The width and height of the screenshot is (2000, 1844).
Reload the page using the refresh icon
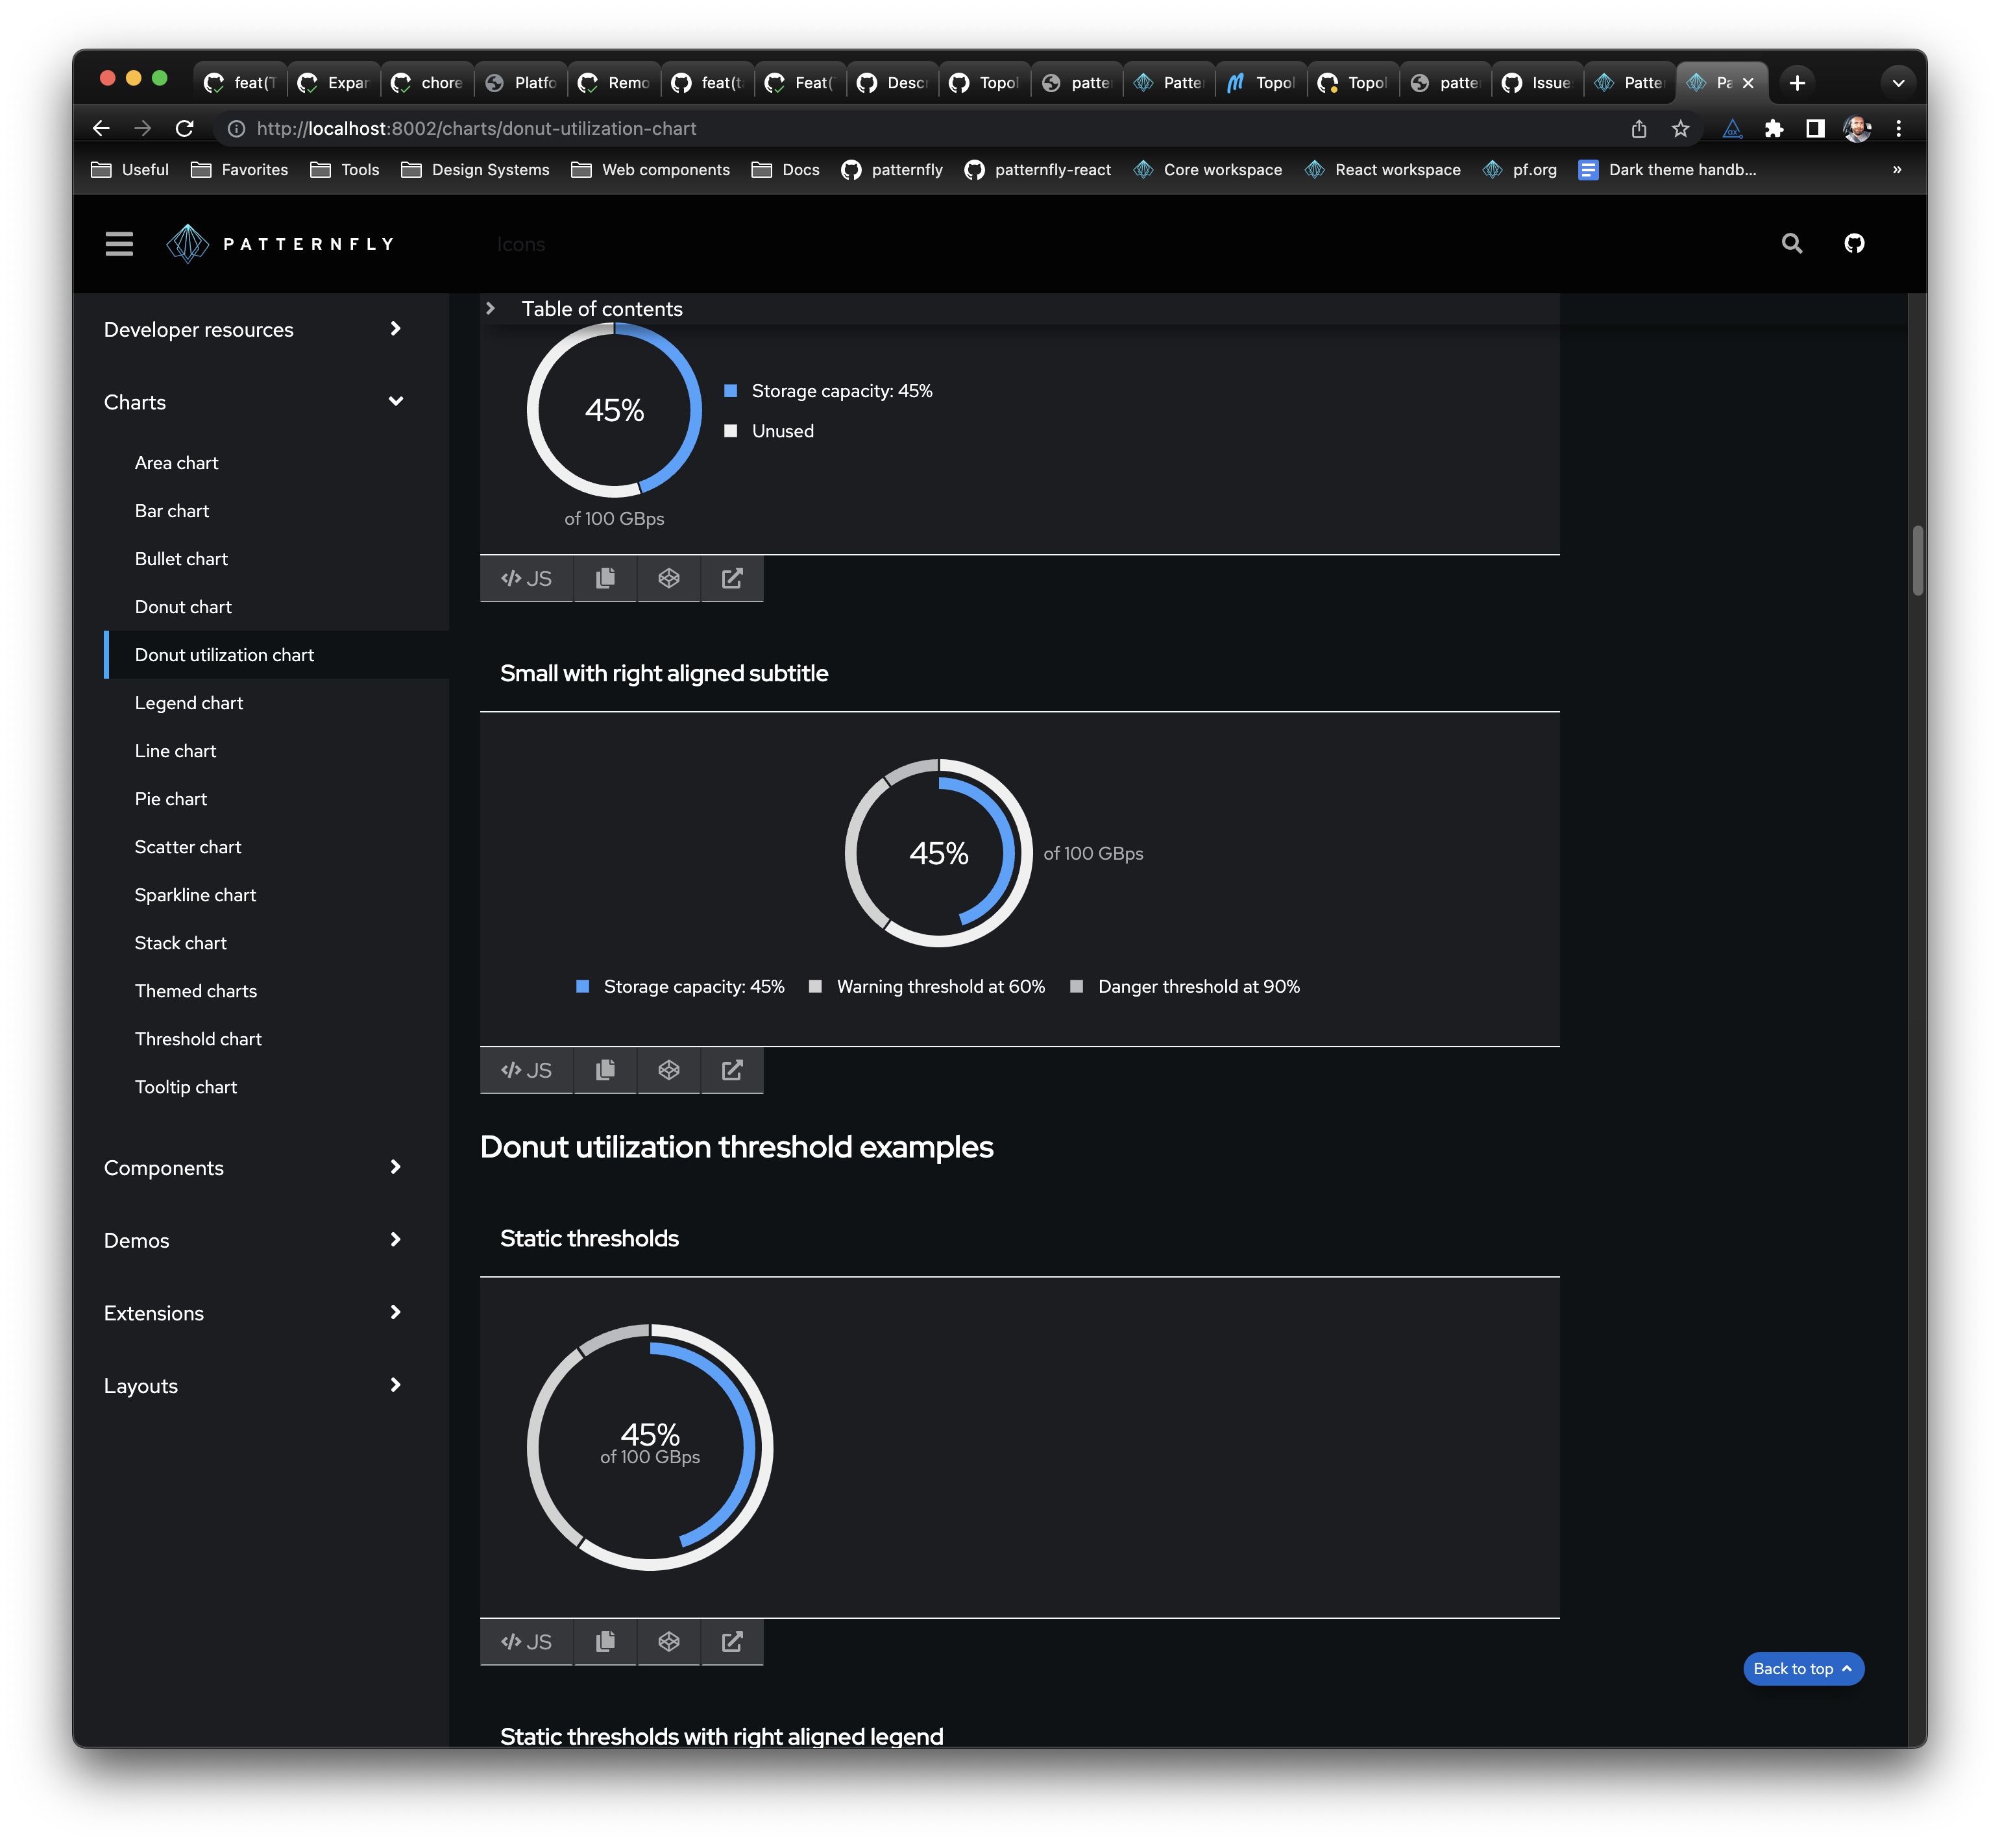(x=185, y=128)
